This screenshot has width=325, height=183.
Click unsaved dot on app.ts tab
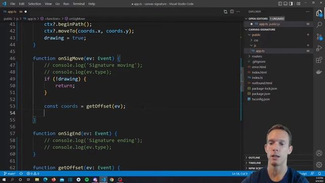pyautogui.click(x=26, y=12)
